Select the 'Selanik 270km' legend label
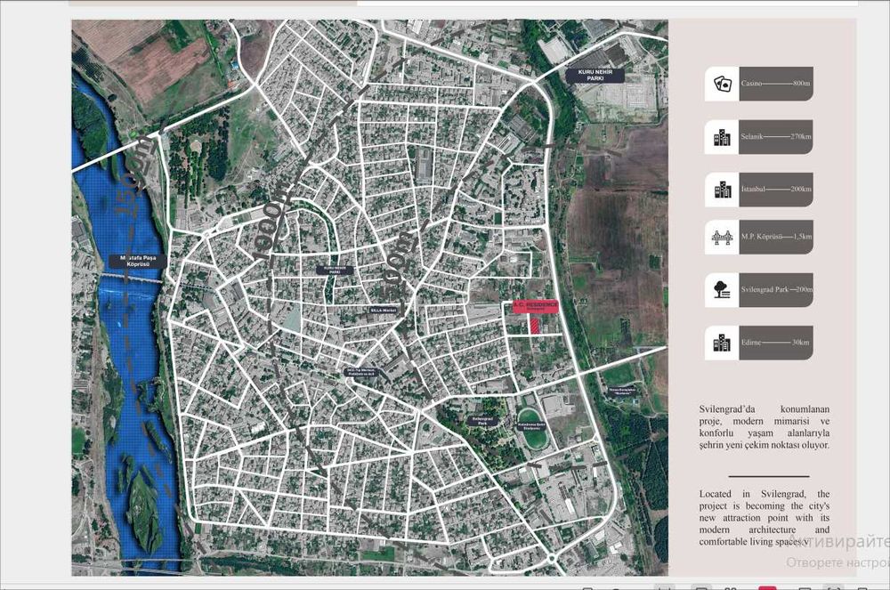Screen dimensions: 890x590 point(776,137)
